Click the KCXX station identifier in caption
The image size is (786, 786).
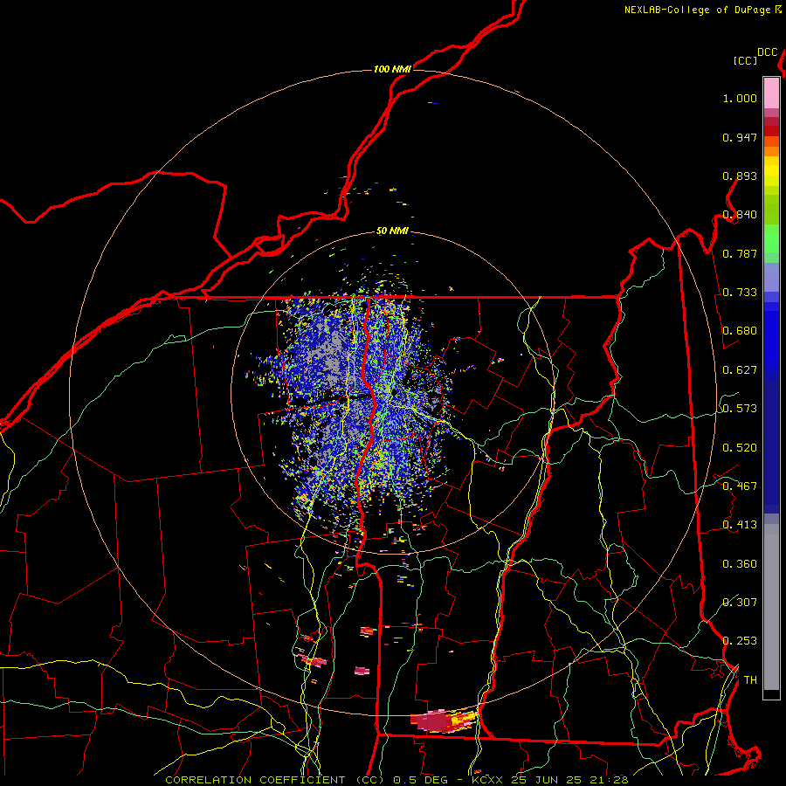[486, 780]
